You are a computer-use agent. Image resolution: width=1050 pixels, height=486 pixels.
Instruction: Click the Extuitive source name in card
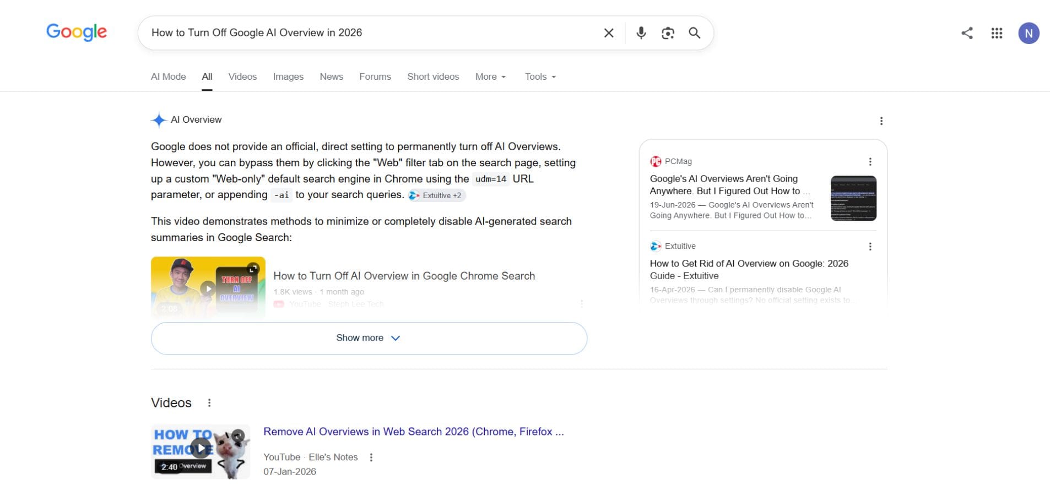(x=680, y=246)
